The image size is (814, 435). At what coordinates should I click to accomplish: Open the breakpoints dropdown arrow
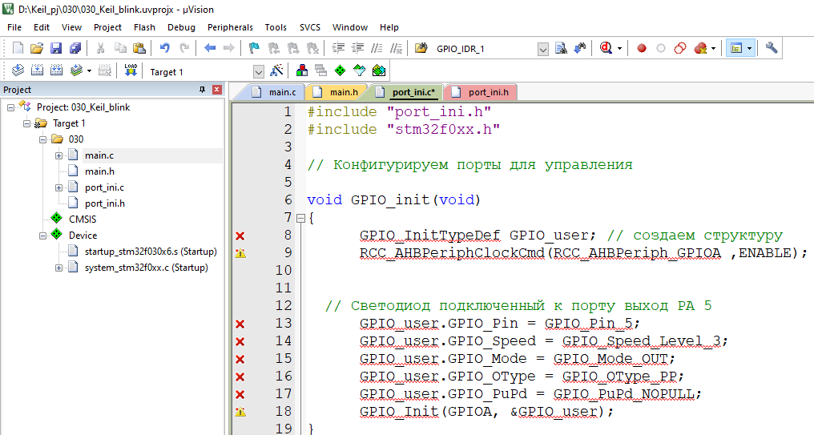[713, 49]
